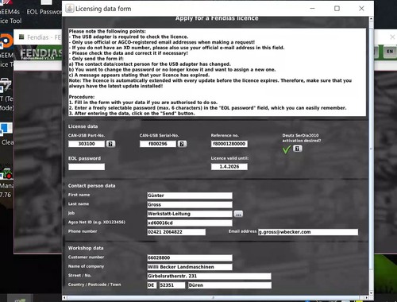Screen dimensions: 397x302
Task: Click the 'Workshop data' section heading
Action: tap(86, 248)
